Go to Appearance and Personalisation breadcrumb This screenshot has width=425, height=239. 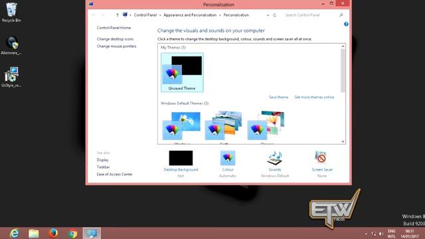click(x=190, y=15)
